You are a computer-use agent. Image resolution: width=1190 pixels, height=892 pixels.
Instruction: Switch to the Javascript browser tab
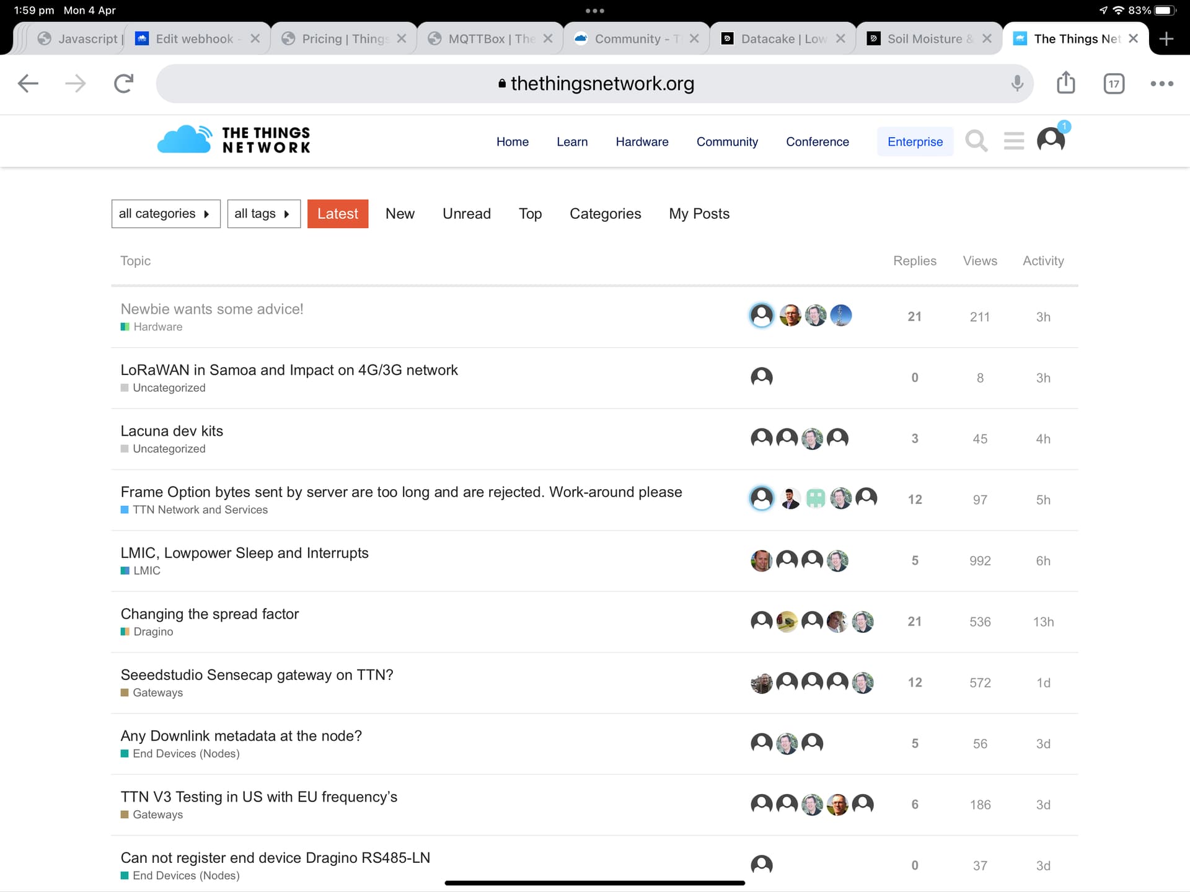(81, 38)
